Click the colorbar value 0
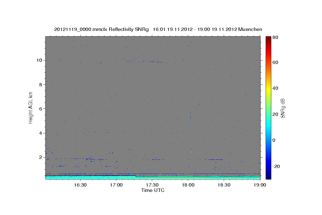Image resolution: width=322 pixels, height=215 pixels. (x=274, y=140)
